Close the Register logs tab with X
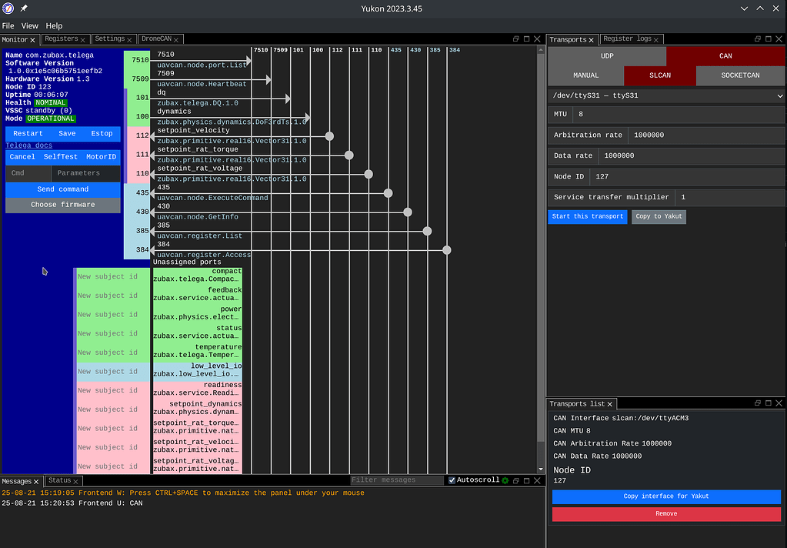This screenshot has height=548, width=787. (656, 40)
